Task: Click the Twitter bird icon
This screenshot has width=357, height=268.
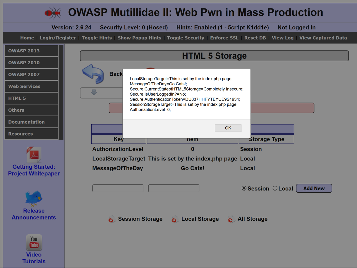Action: [34, 198]
